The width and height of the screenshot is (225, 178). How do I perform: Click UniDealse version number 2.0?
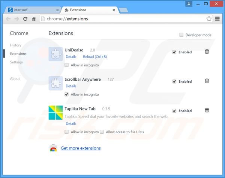93,50
